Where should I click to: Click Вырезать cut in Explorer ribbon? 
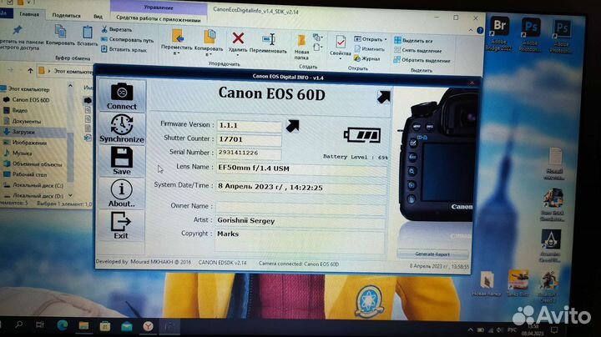[x=117, y=29]
